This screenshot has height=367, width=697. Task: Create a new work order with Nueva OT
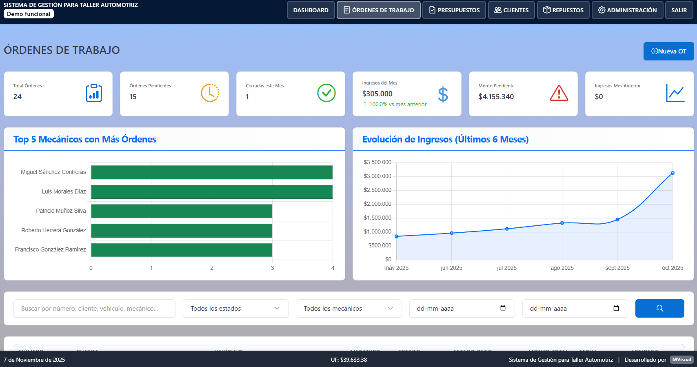(669, 51)
